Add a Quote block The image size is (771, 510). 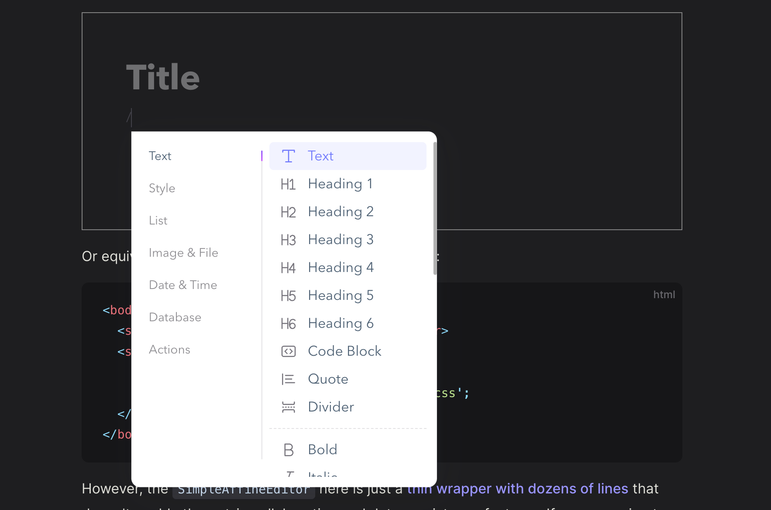tap(328, 379)
